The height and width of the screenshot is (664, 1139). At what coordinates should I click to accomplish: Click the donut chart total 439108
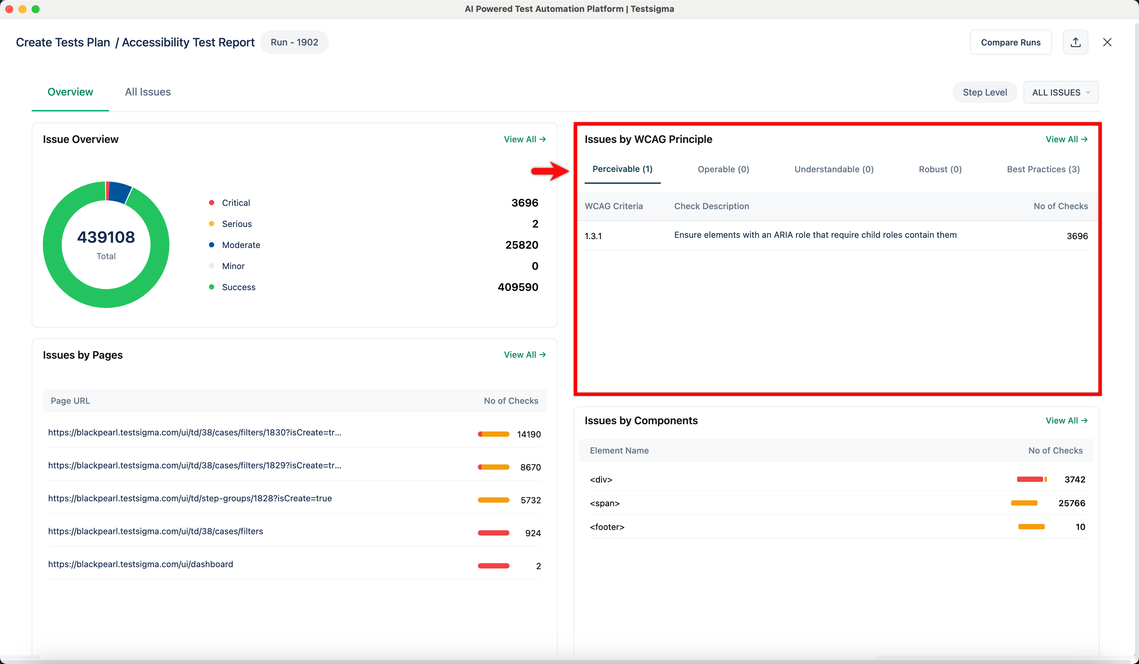106,237
